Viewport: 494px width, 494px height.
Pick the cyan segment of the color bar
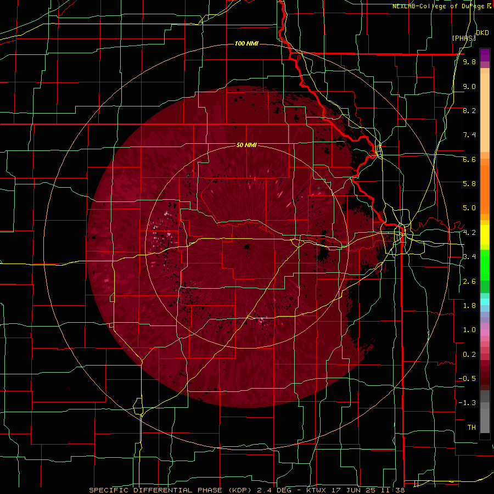click(485, 302)
